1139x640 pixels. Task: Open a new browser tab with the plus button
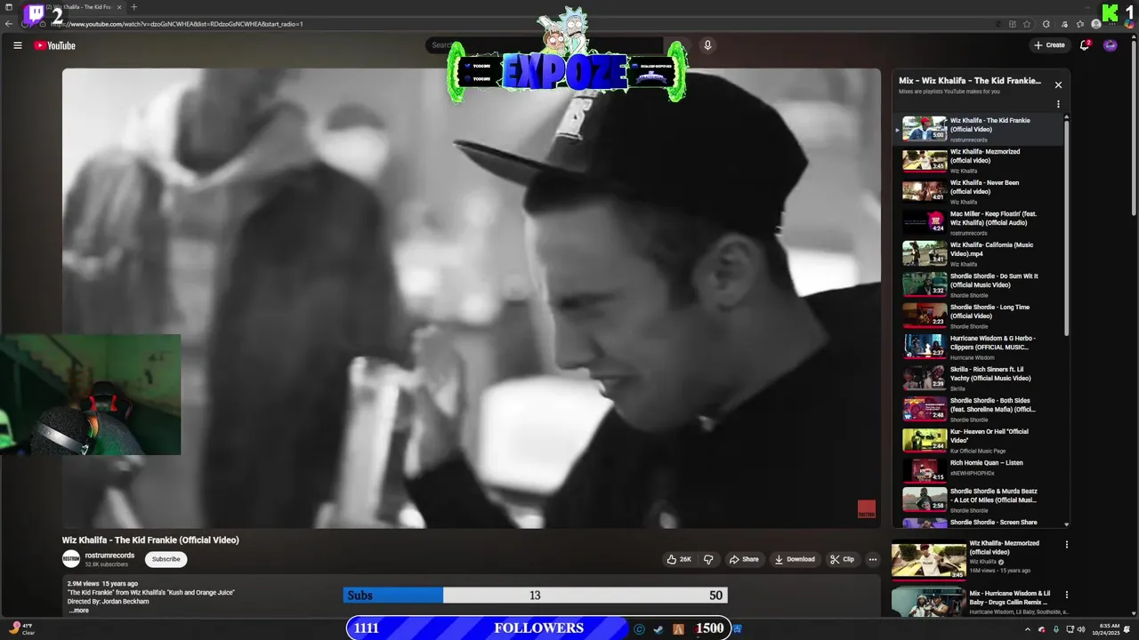tap(134, 7)
